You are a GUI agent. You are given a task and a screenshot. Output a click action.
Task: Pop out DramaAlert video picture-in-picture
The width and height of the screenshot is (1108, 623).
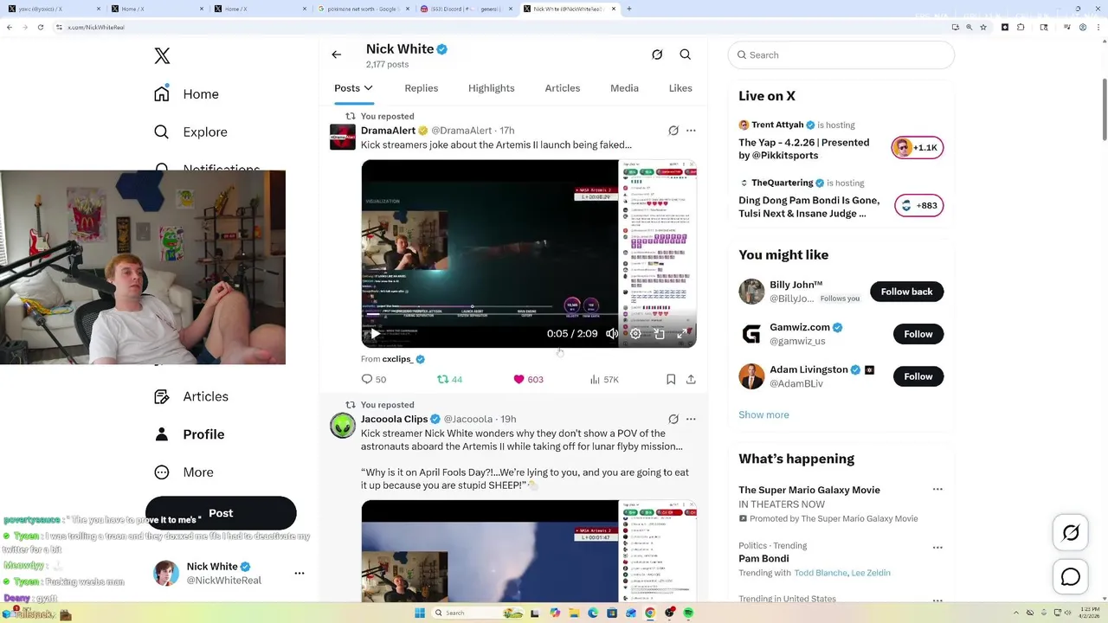tap(659, 333)
